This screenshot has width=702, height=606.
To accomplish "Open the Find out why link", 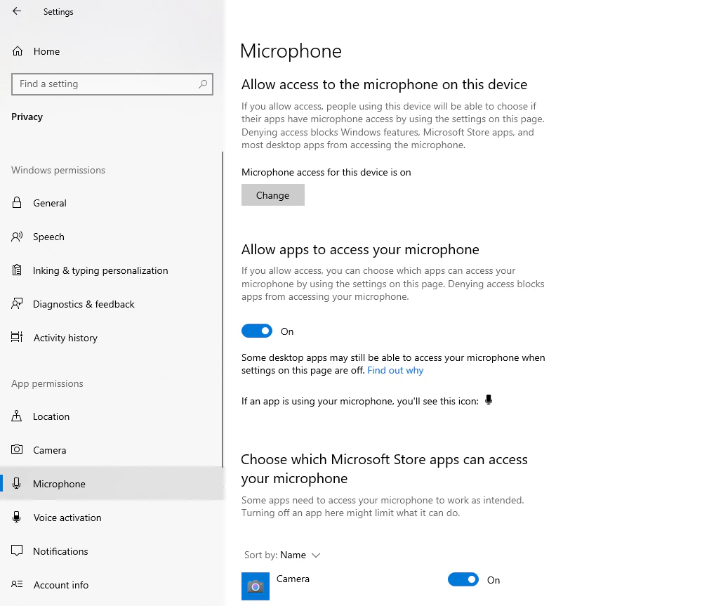I will [395, 370].
